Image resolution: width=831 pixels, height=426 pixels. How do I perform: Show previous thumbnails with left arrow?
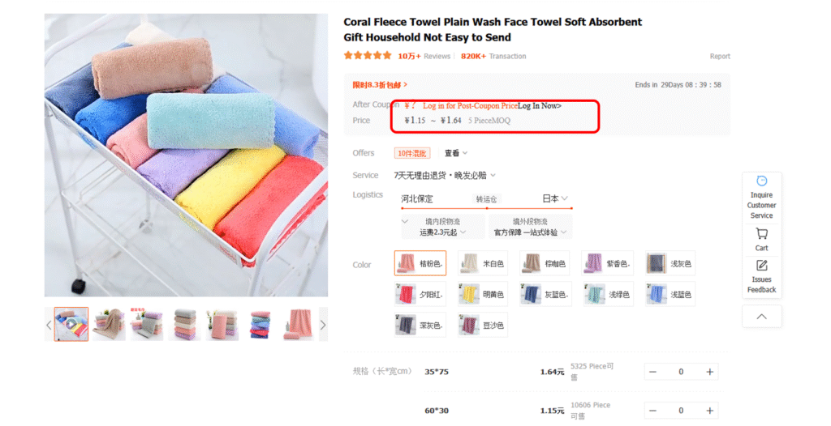pos(49,325)
